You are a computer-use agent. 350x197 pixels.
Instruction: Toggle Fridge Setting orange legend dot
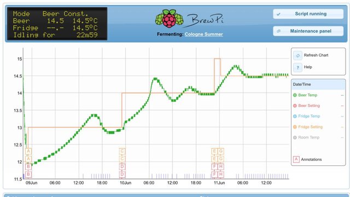pyautogui.click(x=295, y=127)
